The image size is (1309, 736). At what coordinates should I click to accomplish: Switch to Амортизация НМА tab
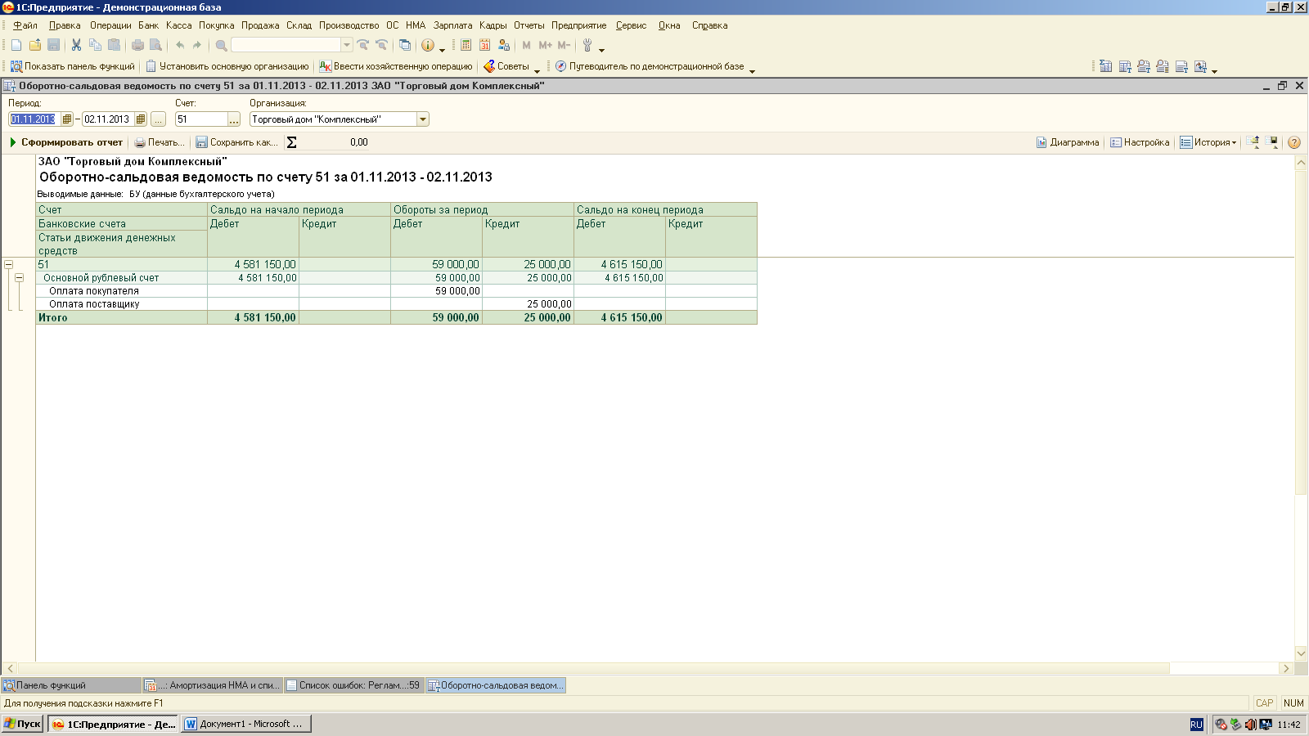[x=212, y=685]
